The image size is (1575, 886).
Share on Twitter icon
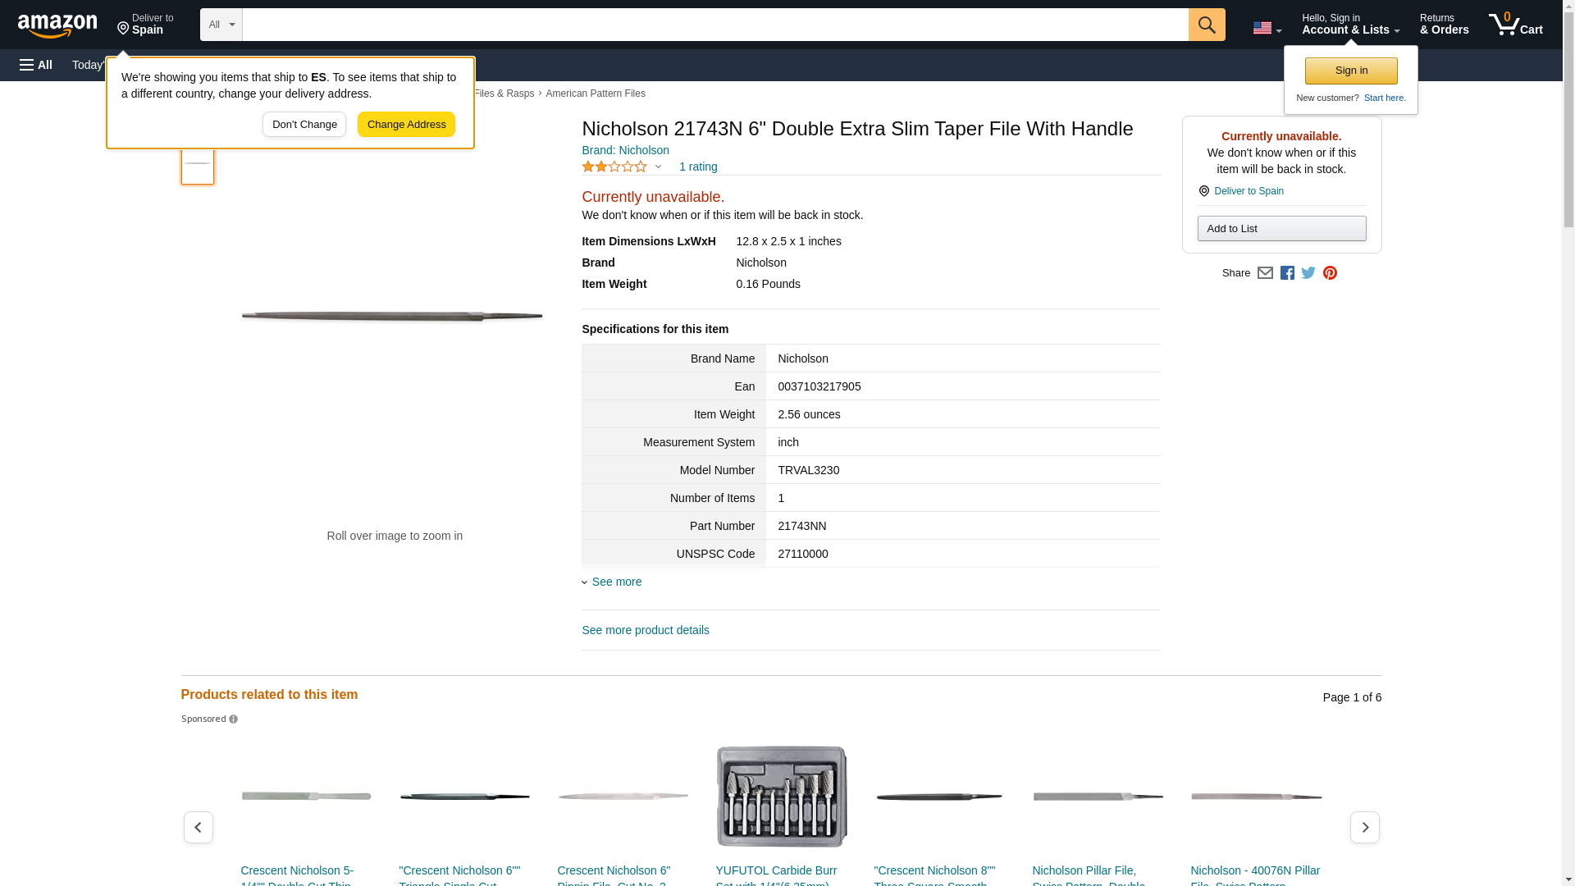tap(1308, 273)
